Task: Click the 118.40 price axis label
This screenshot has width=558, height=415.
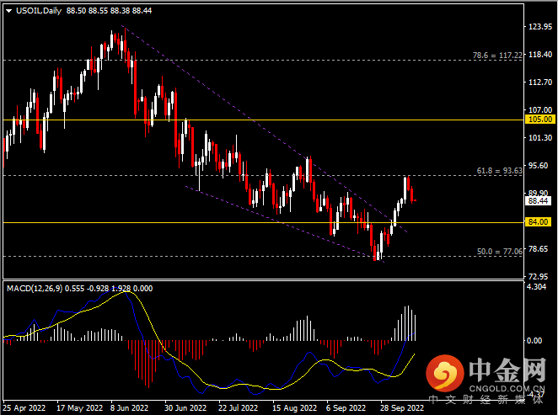Action: (x=540, y=55)
